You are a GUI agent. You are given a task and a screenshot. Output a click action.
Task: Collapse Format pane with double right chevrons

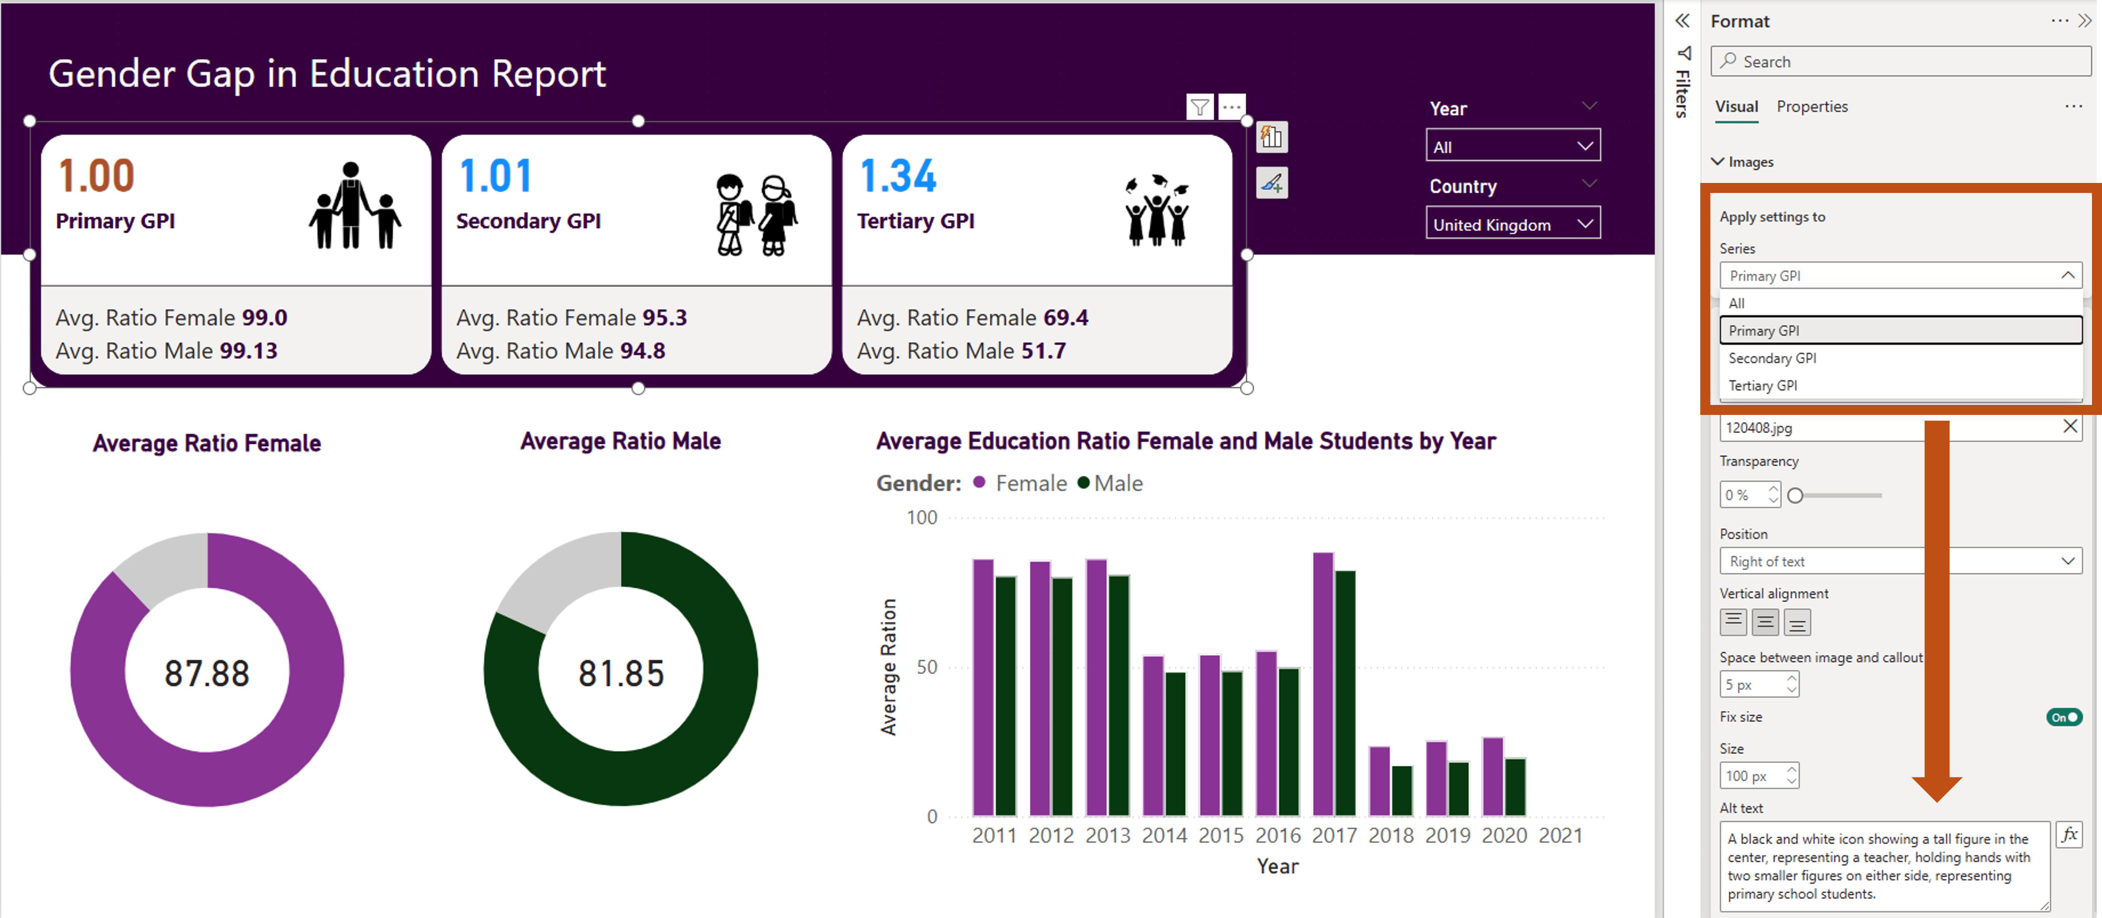click(2085, 20)
